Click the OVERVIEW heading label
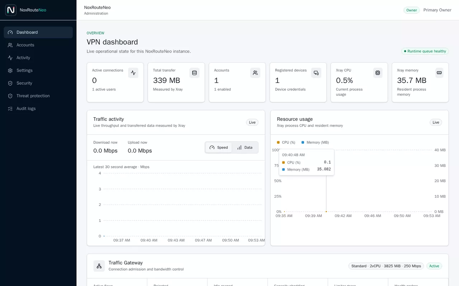 coord(95,33)
